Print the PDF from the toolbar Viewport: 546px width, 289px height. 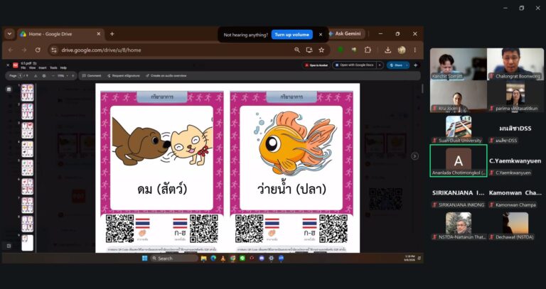(44, 75)
